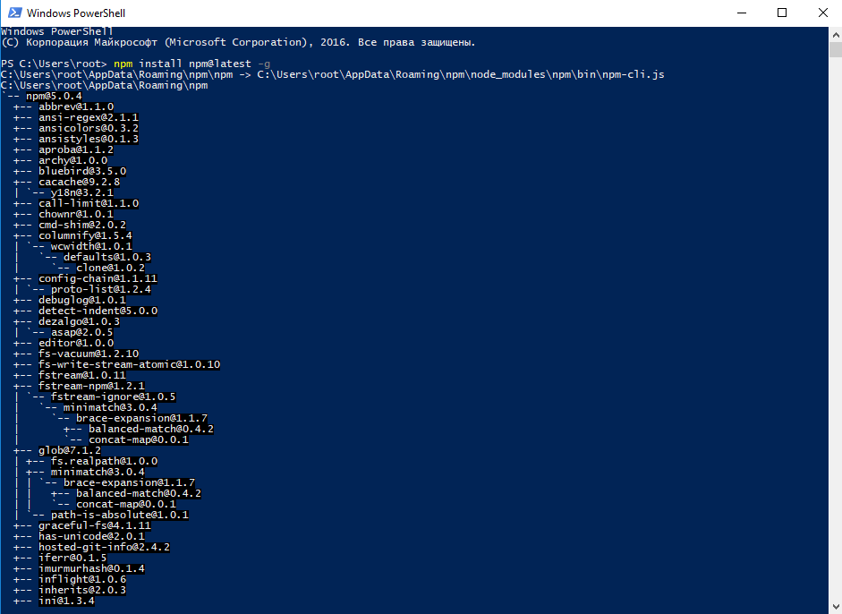This screenshot has width=842, height=614.
Task: Click the Windows PowerShell title text
Action: pyautogui.click(x=76, y=13)
